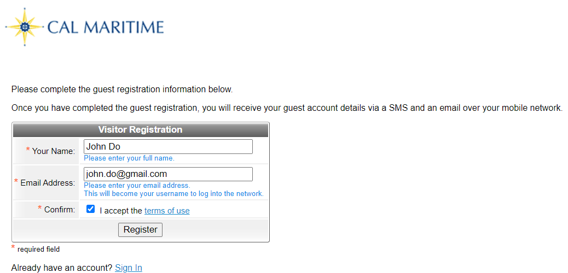Viewport: 568px width, 273px height.
Task: Uncheck the accept terms checkbox
Action: 90,209
